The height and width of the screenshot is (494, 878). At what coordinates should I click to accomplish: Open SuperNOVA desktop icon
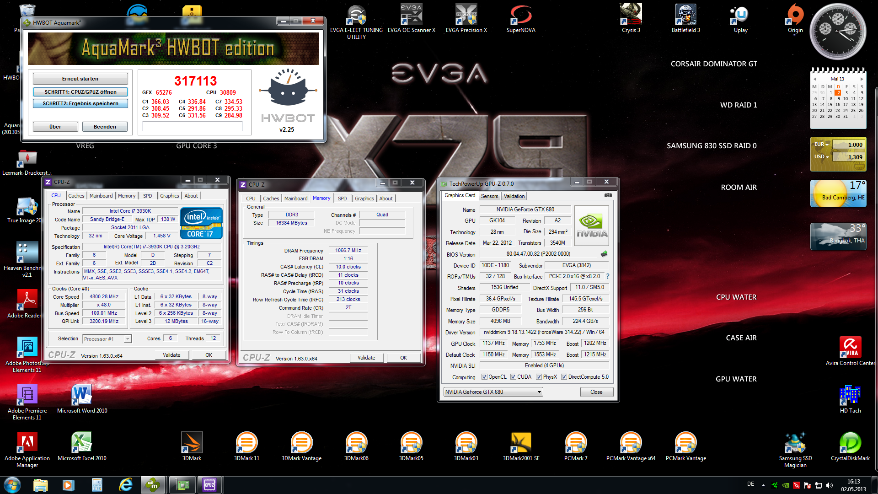tap(521, 18)
